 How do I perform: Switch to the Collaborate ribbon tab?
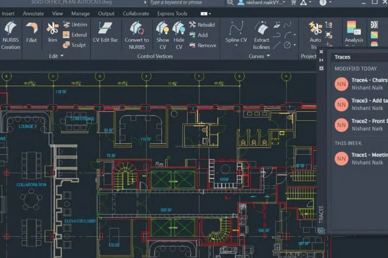pos(136,13)
